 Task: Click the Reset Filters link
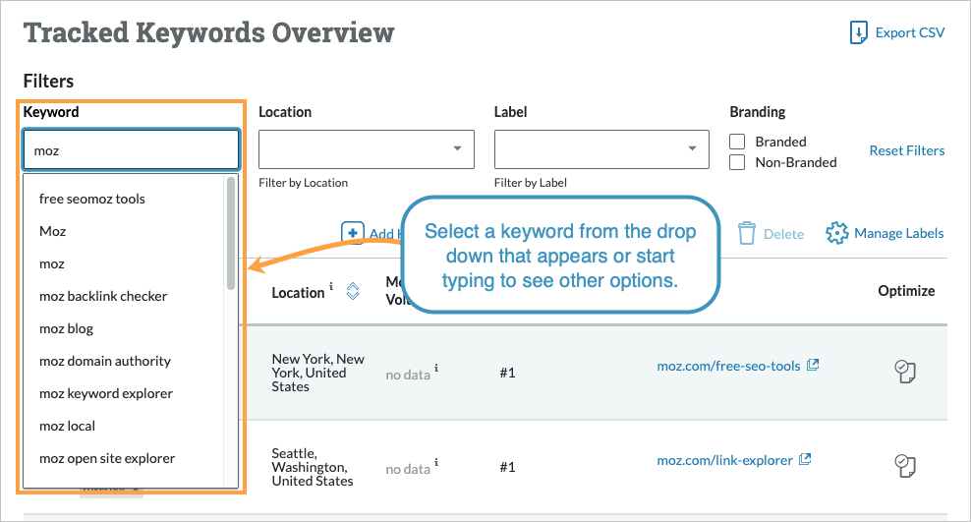click(906, 151)
